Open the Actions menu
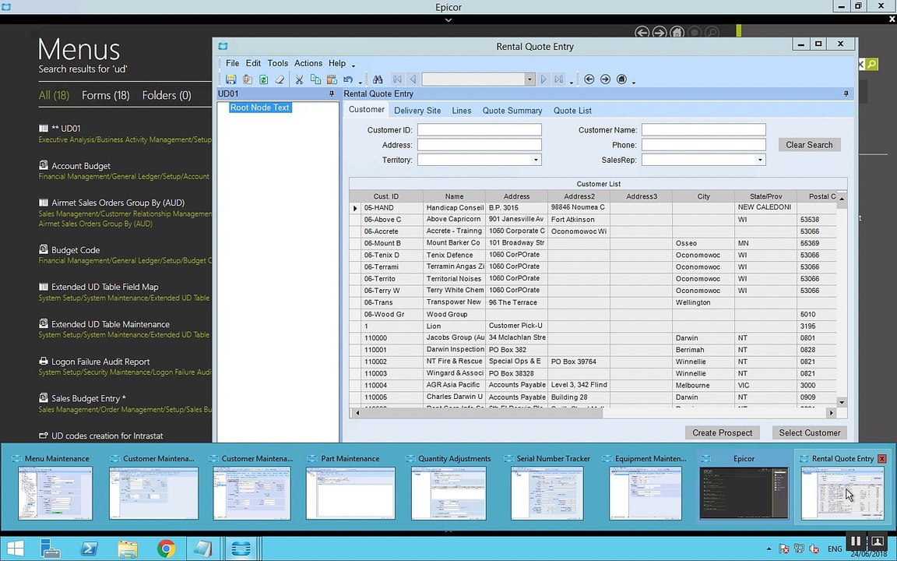The width and height of the screenshot is (897, 561). coord(308,64)
